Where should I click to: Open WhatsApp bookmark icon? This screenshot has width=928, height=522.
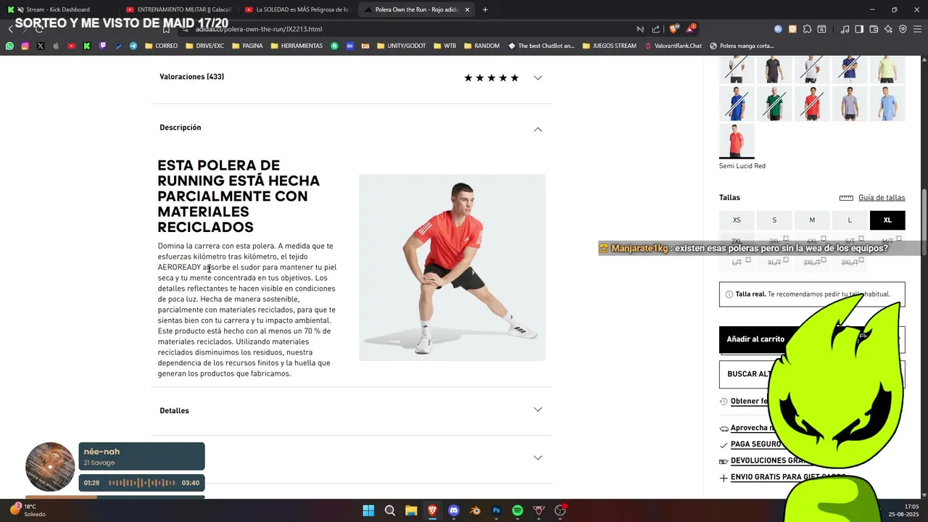(9, 46)
